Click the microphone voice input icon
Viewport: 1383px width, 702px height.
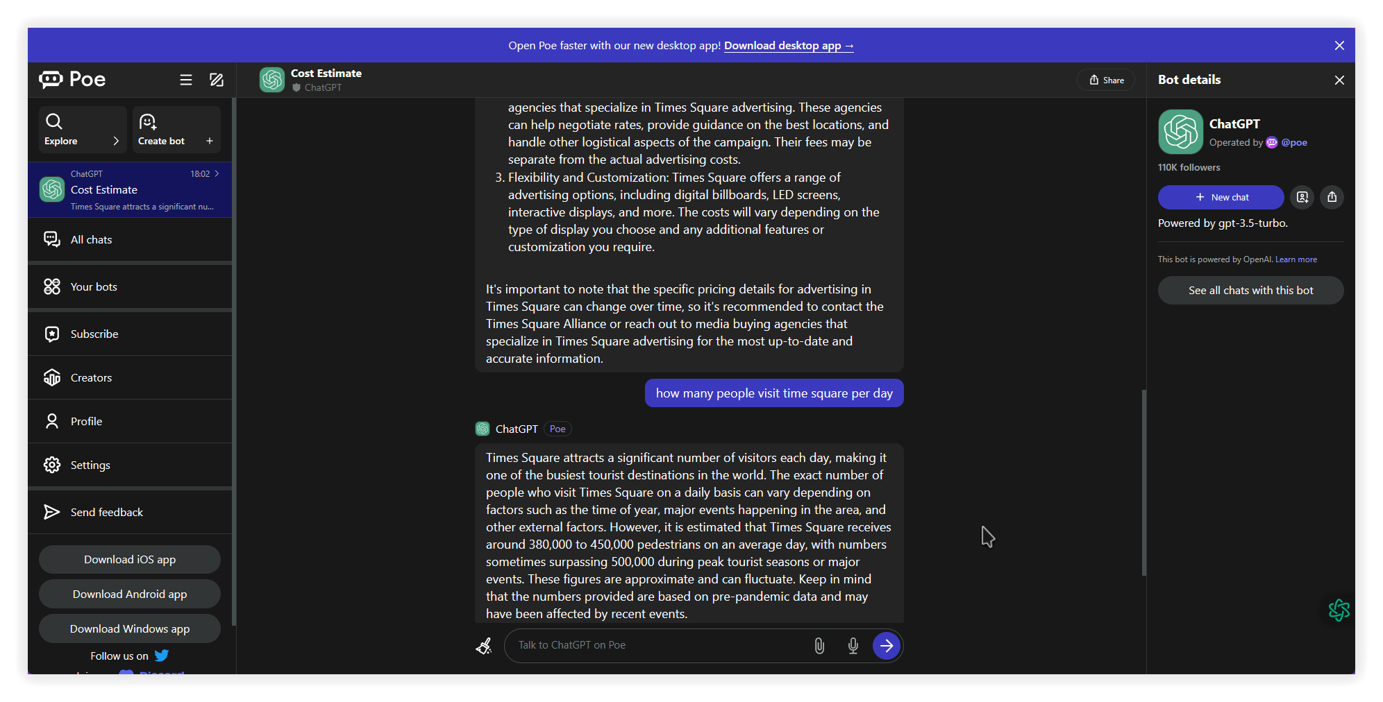[853, 646]
